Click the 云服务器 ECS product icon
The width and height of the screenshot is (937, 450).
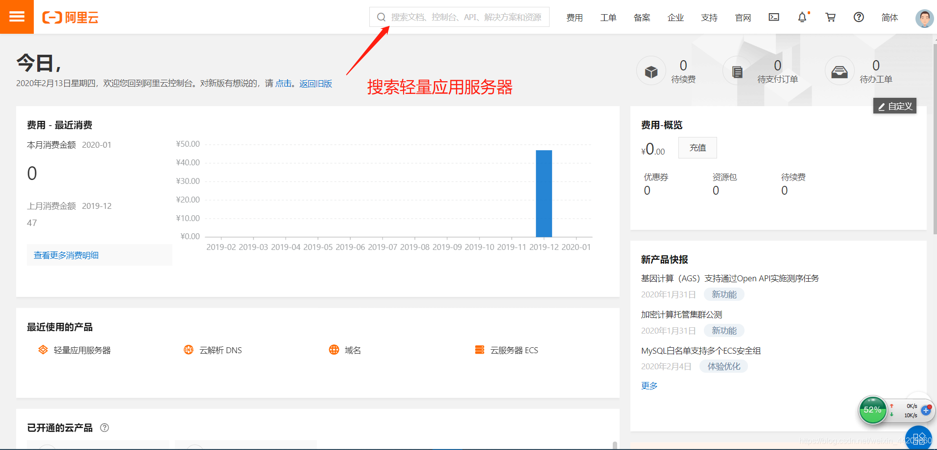tap(480, 350)
